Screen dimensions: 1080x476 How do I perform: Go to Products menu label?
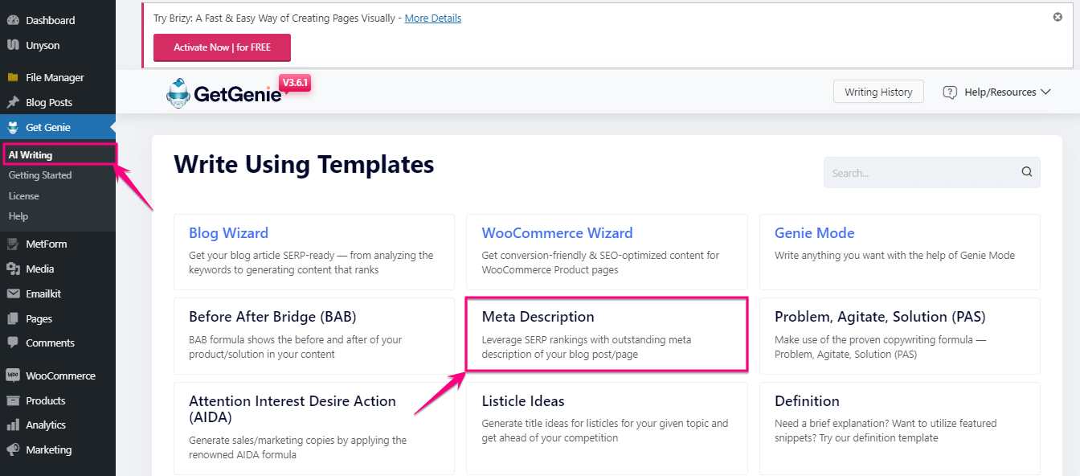(46, 400)
